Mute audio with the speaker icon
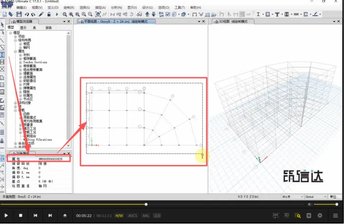Screen dimensions: 344x224 [310, 204]
